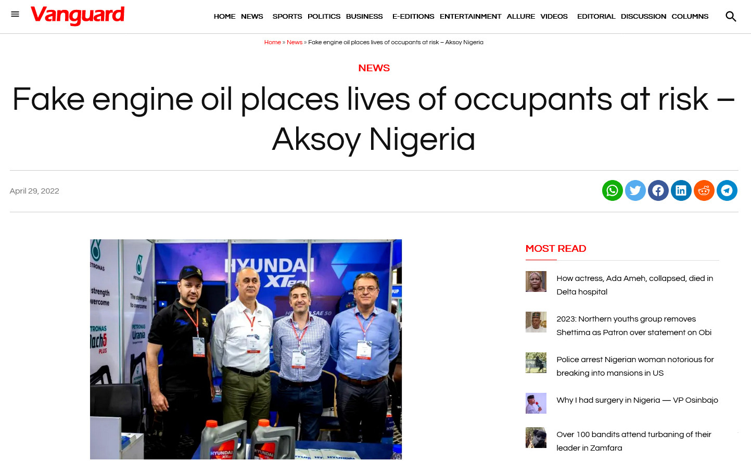Open NEWS in top navigation
This screenshot has height=461, width=751.
[252, 17]
